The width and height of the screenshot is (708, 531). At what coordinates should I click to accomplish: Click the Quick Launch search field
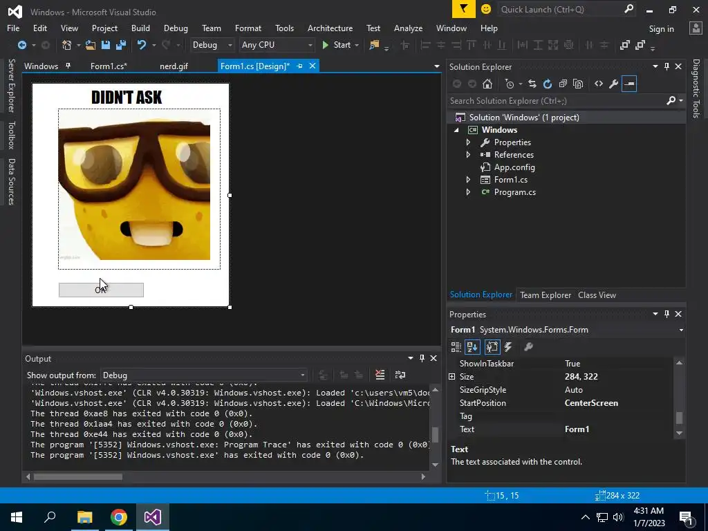(x=561, y=9)
